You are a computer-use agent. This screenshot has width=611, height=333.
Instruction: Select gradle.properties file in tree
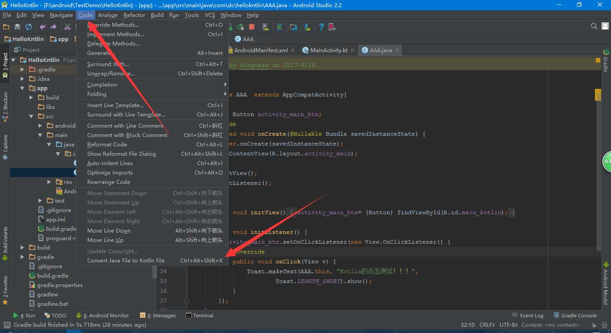(x=60, y=285)
